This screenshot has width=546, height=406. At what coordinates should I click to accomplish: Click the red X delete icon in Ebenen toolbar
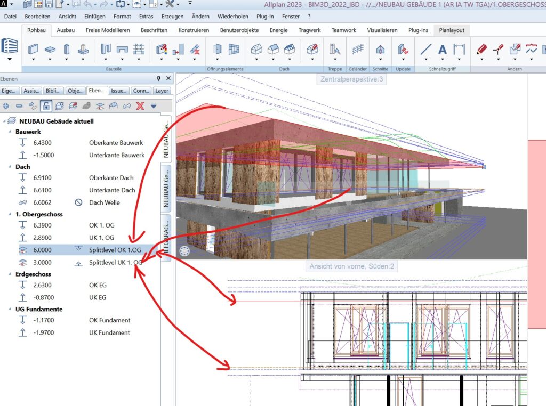point(140,106)
